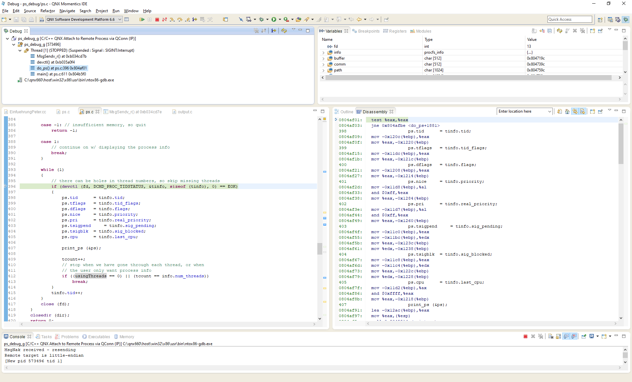Toggle Scroll Lock in Console toolbar
The height and width of the screenshot is (382, 632).
[x=559, y=337]
